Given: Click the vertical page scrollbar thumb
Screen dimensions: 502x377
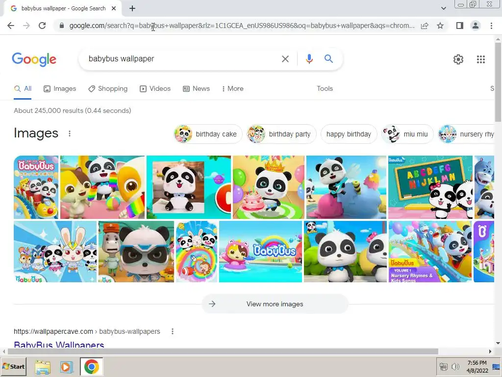Looking at the screenshot, I should (x=498, y=82).
